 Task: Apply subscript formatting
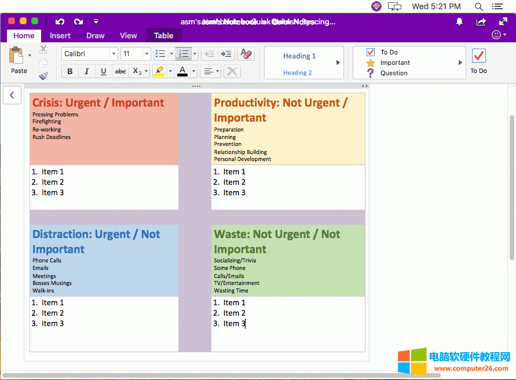(x=137, y=71)
